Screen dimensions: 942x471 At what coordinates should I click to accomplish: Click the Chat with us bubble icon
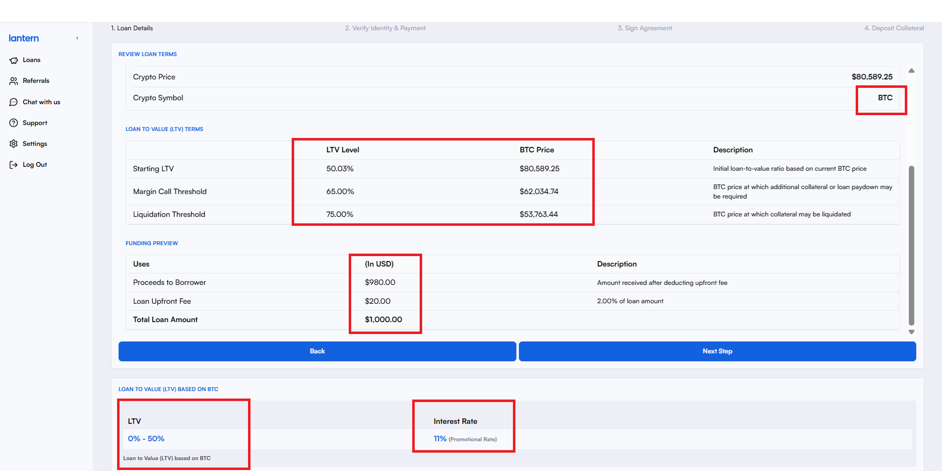(x=13, y=102)
